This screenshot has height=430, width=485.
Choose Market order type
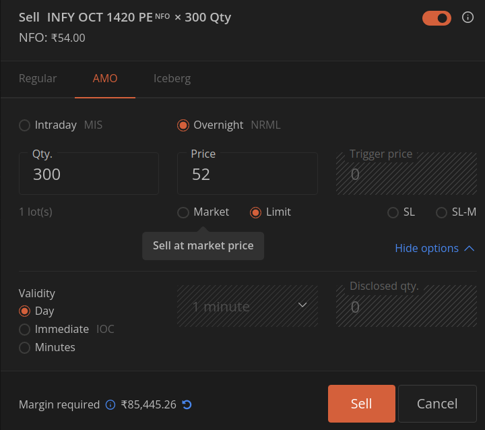click(x=183, y=212)
